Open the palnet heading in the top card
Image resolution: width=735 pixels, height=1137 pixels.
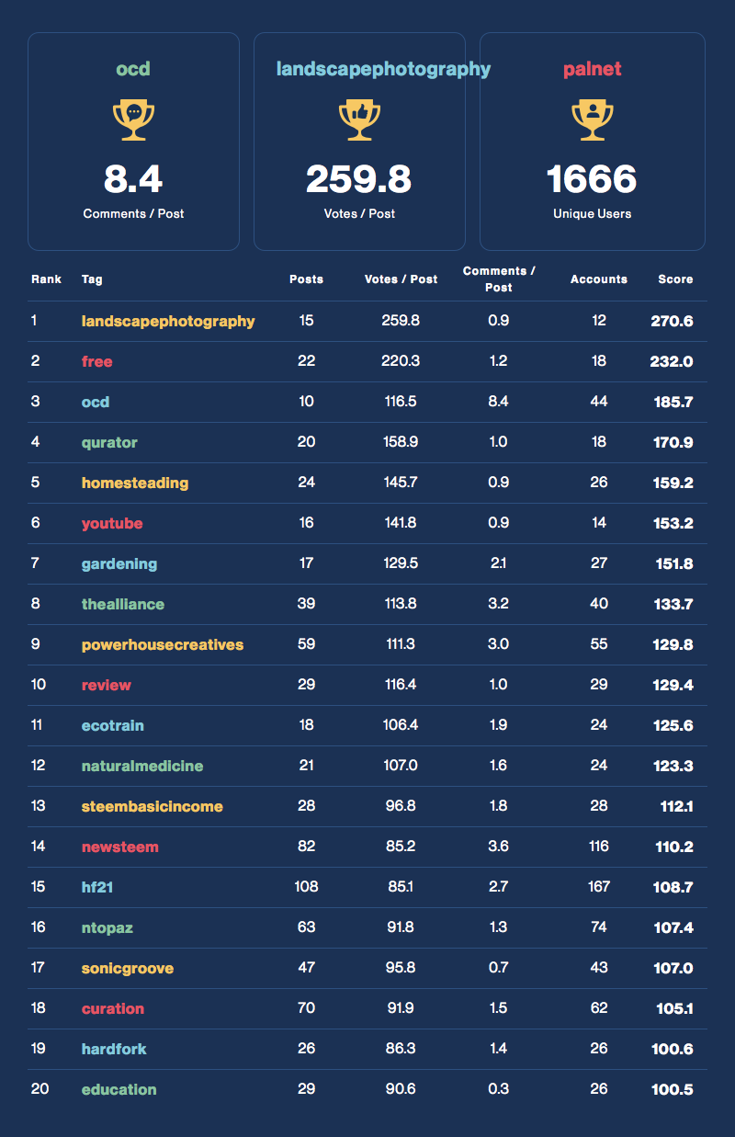[x=593, y=69]
